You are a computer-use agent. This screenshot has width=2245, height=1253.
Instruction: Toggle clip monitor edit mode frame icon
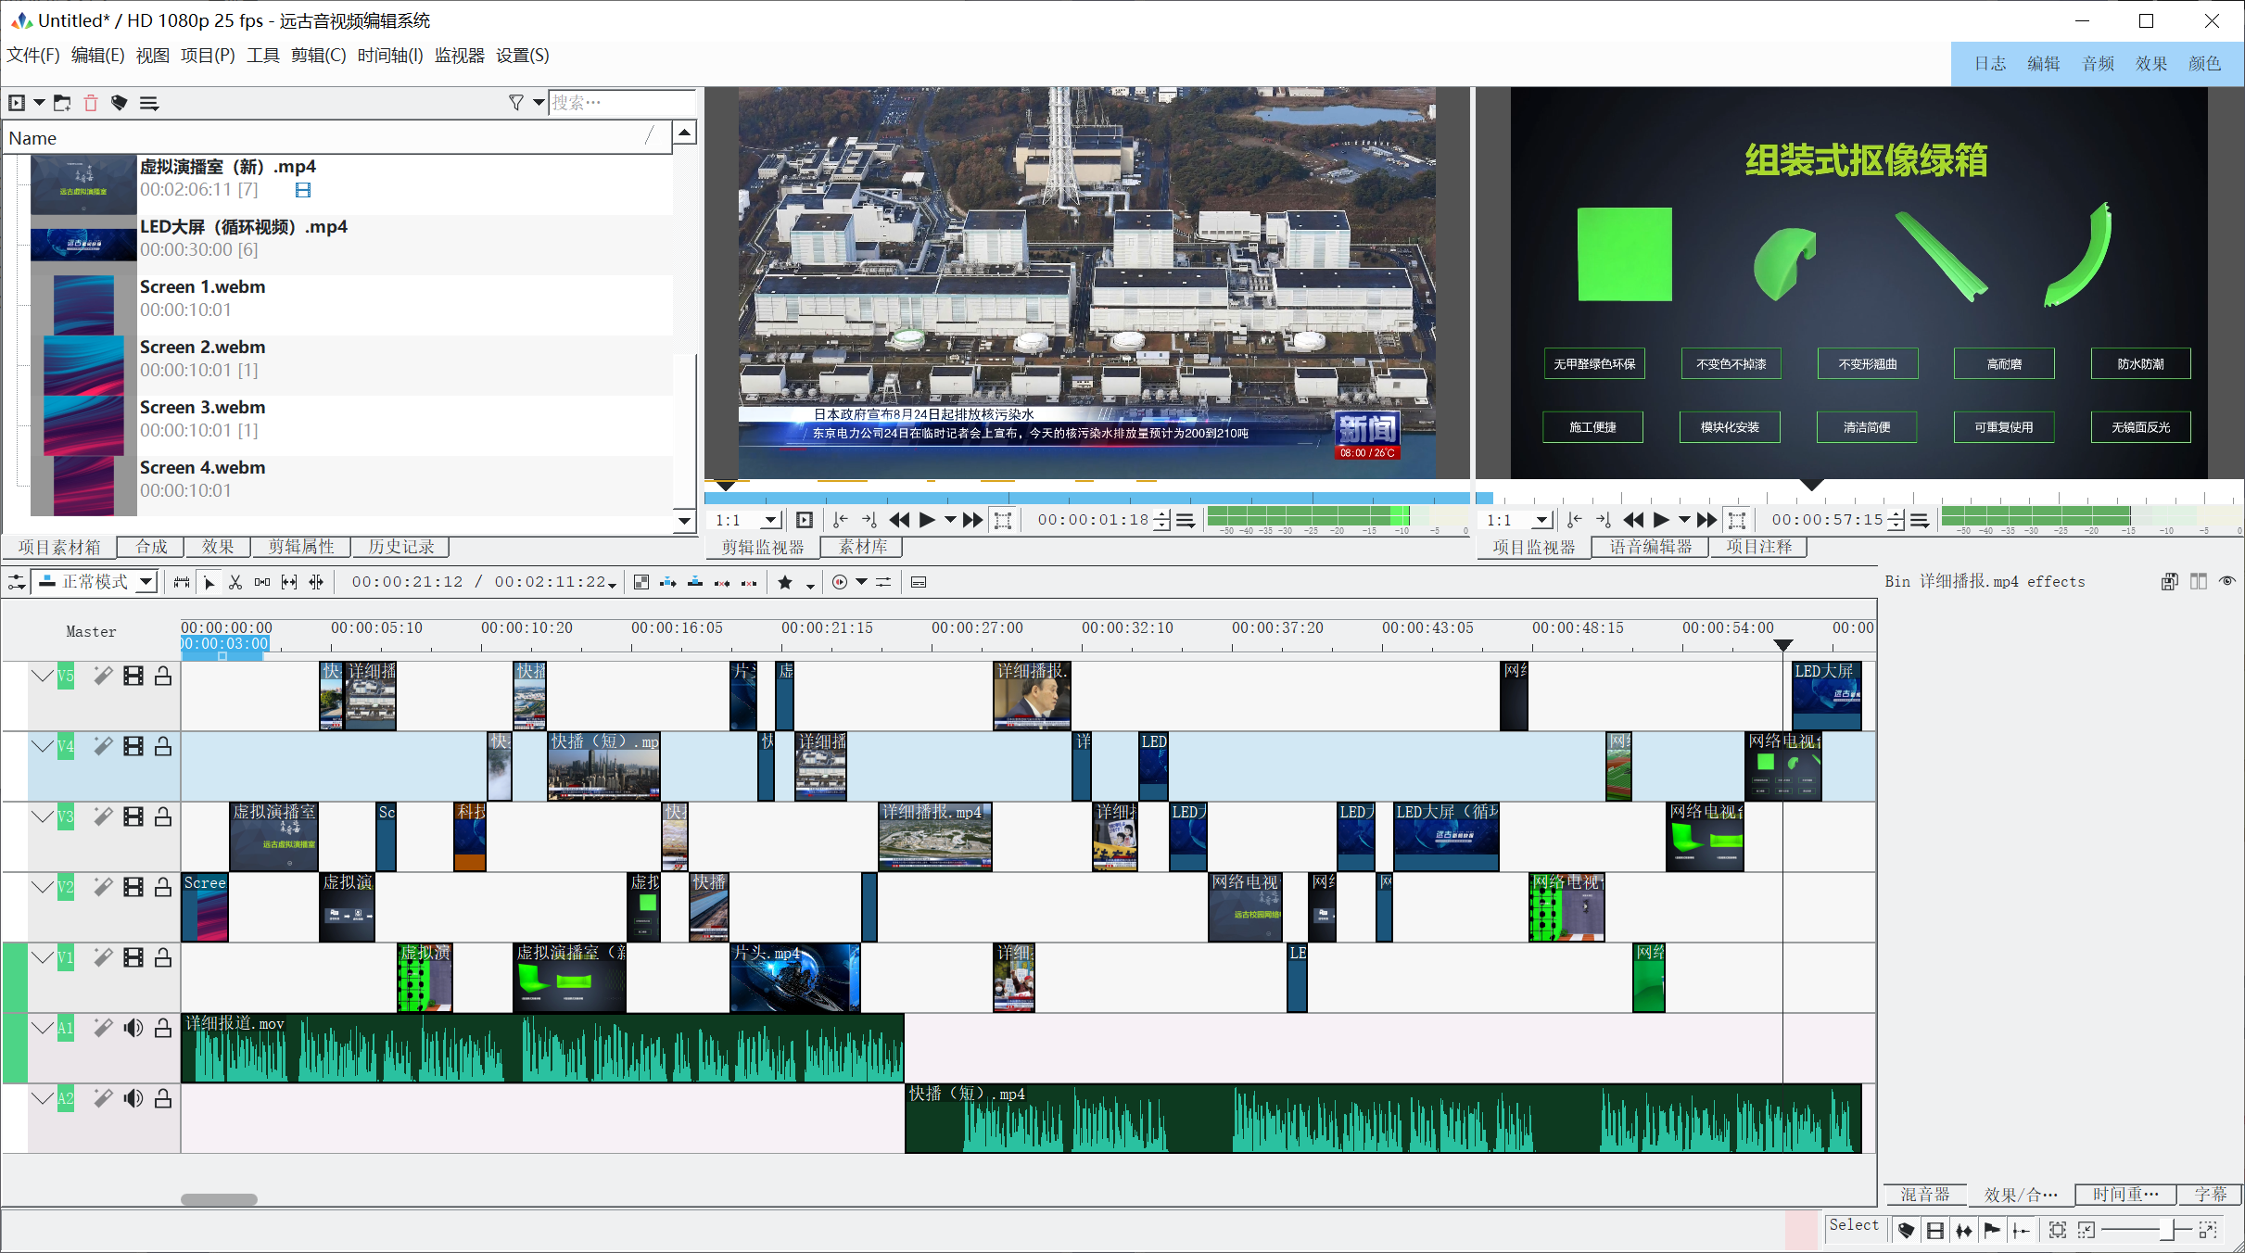coord(1003,520)
